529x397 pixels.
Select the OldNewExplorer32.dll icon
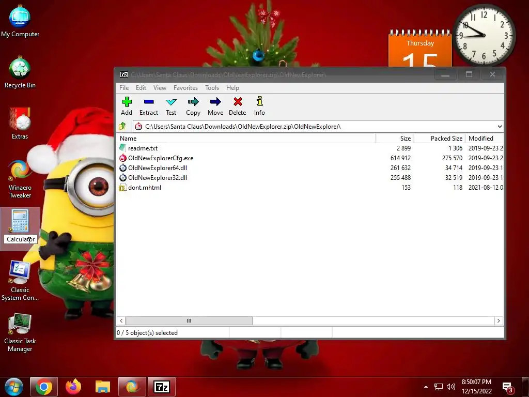pos(123,177)
